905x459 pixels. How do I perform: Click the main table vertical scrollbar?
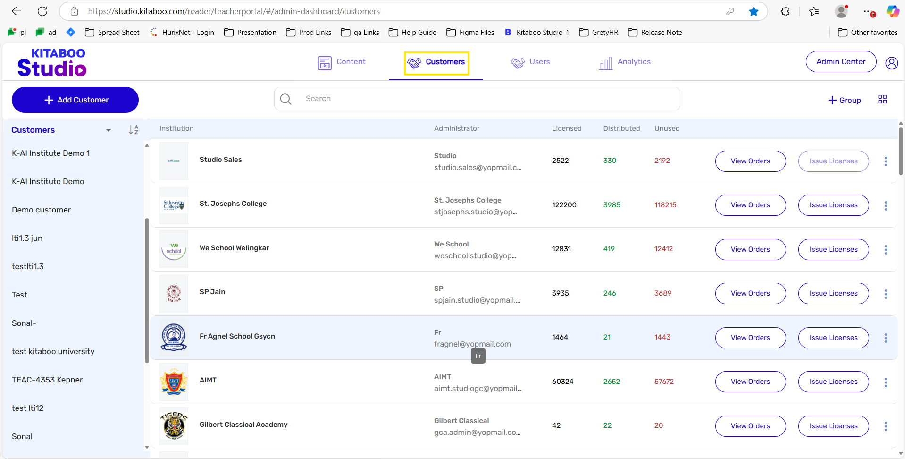901,151
